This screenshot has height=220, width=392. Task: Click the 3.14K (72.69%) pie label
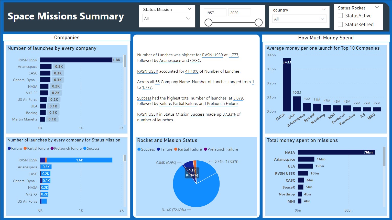(x=174, y=210)
